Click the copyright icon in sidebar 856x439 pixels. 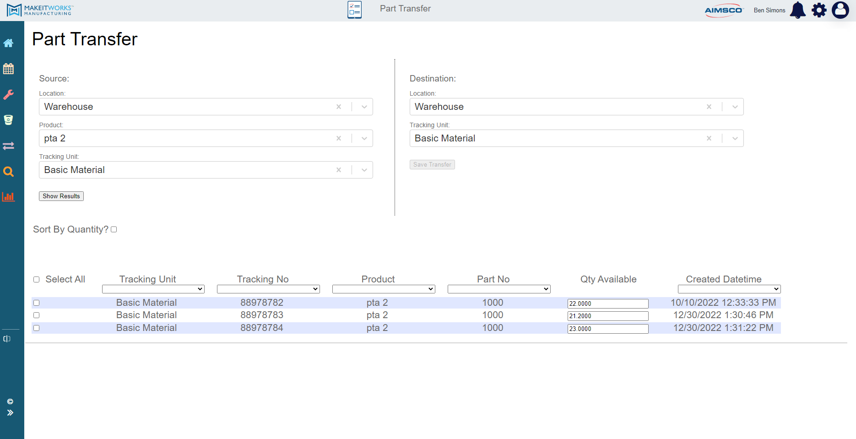point(10,401)
